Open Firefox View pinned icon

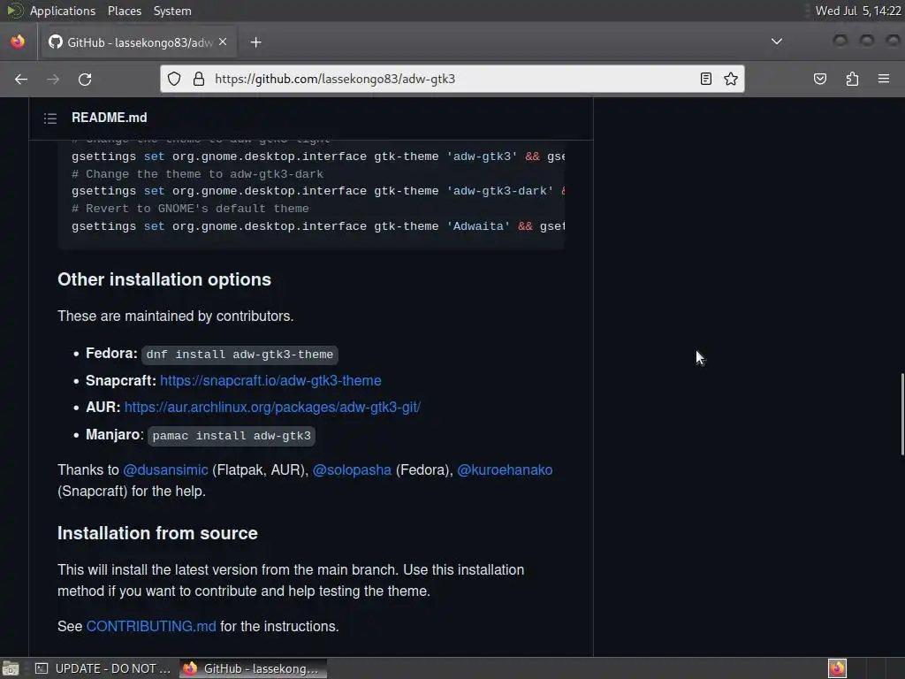coord(18,42)
